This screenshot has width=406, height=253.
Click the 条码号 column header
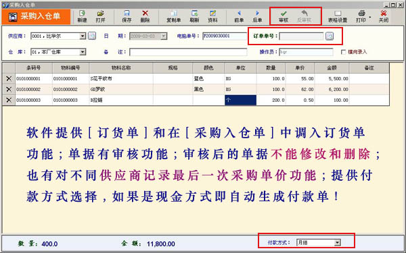(x=34, y=68)
